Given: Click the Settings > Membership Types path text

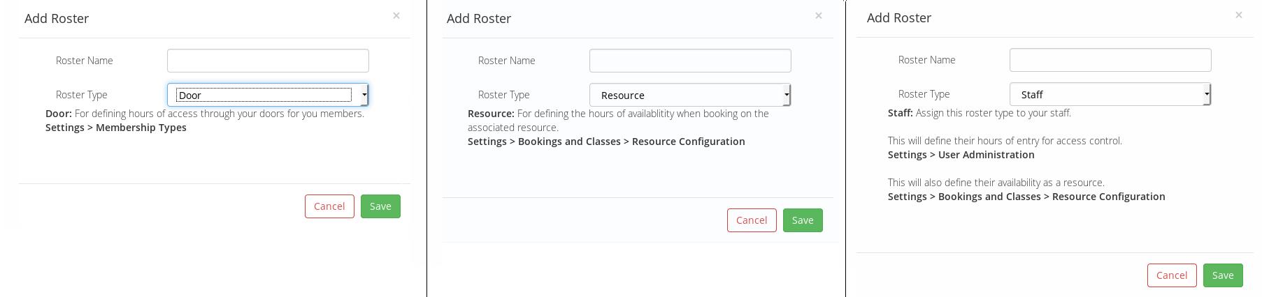Looking at the screenshot, I should (x=116, y=128).
